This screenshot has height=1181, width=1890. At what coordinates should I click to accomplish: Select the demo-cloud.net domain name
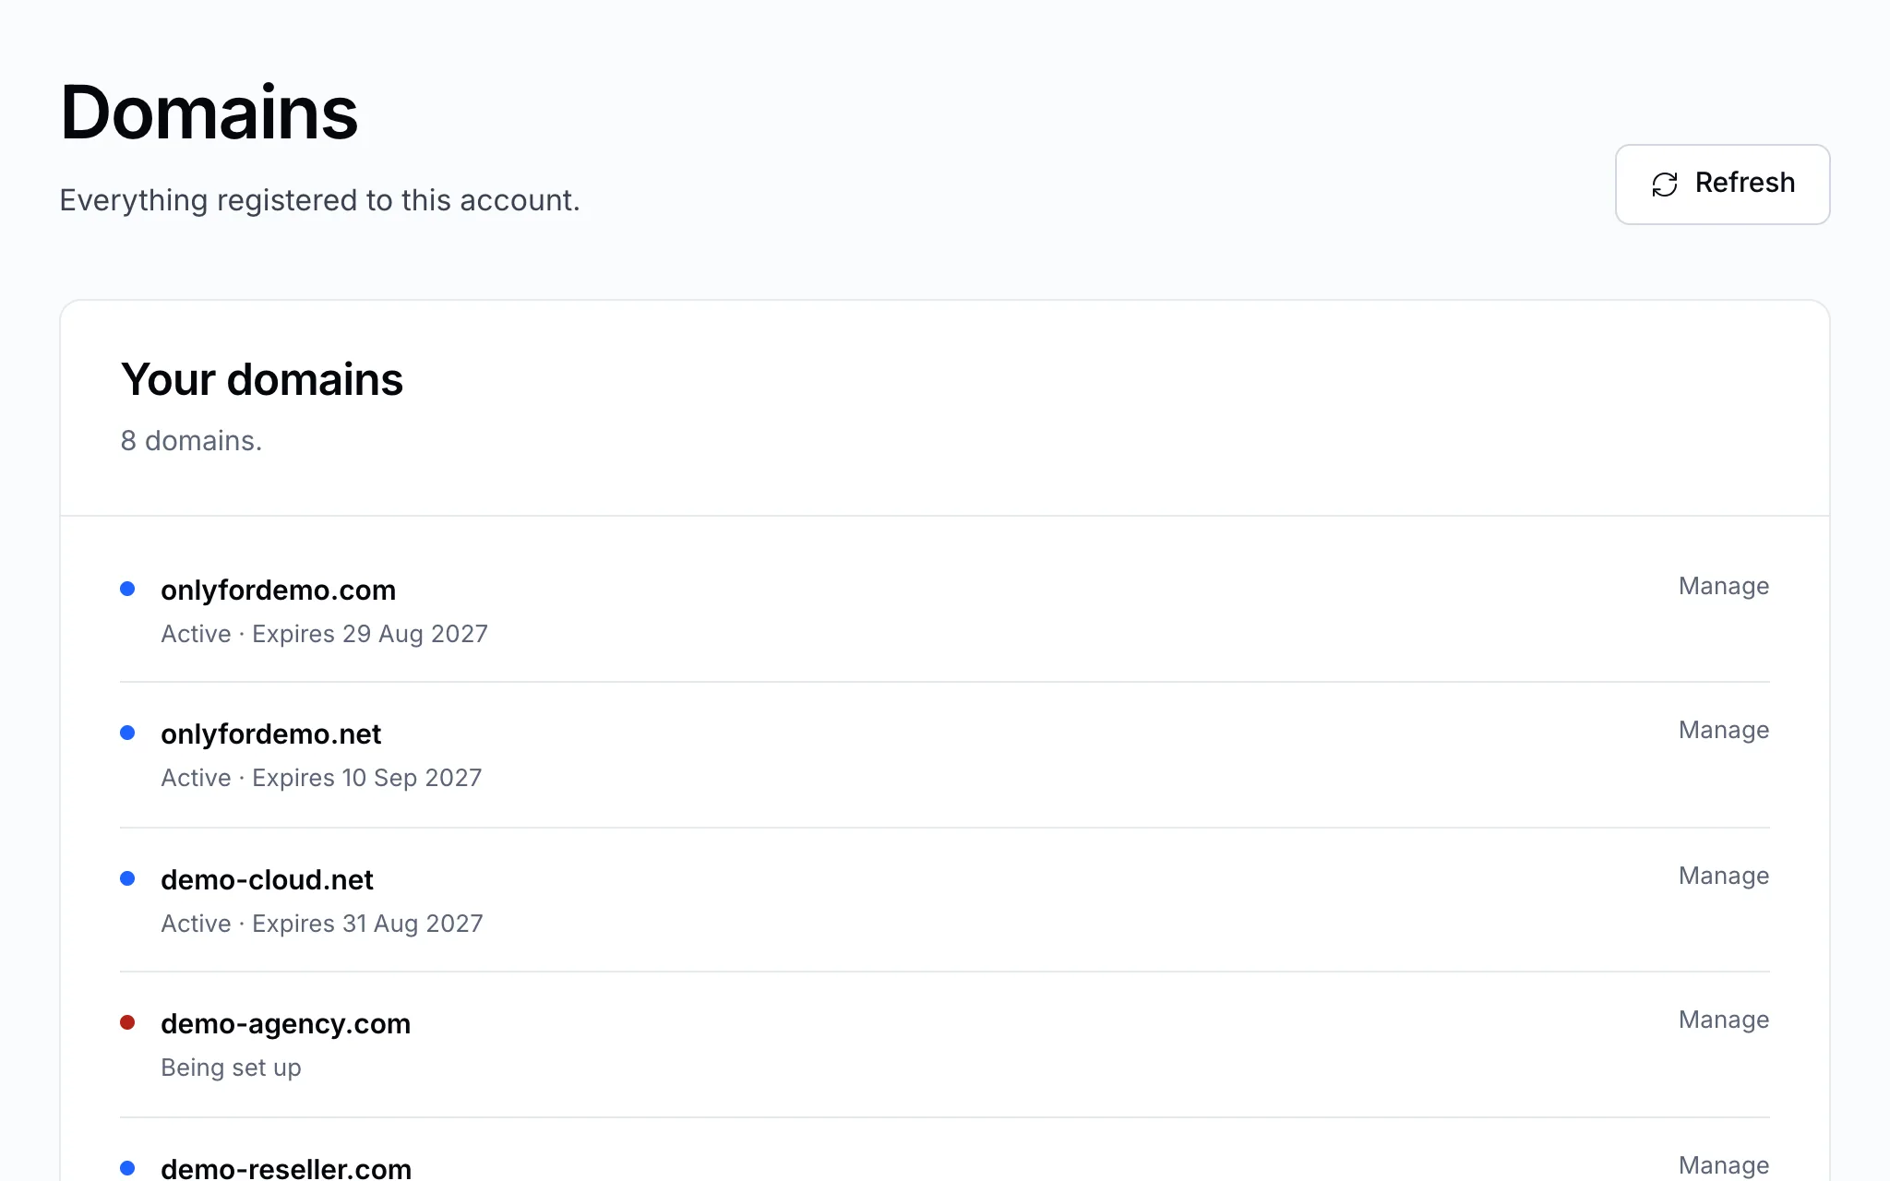[267, 879]
